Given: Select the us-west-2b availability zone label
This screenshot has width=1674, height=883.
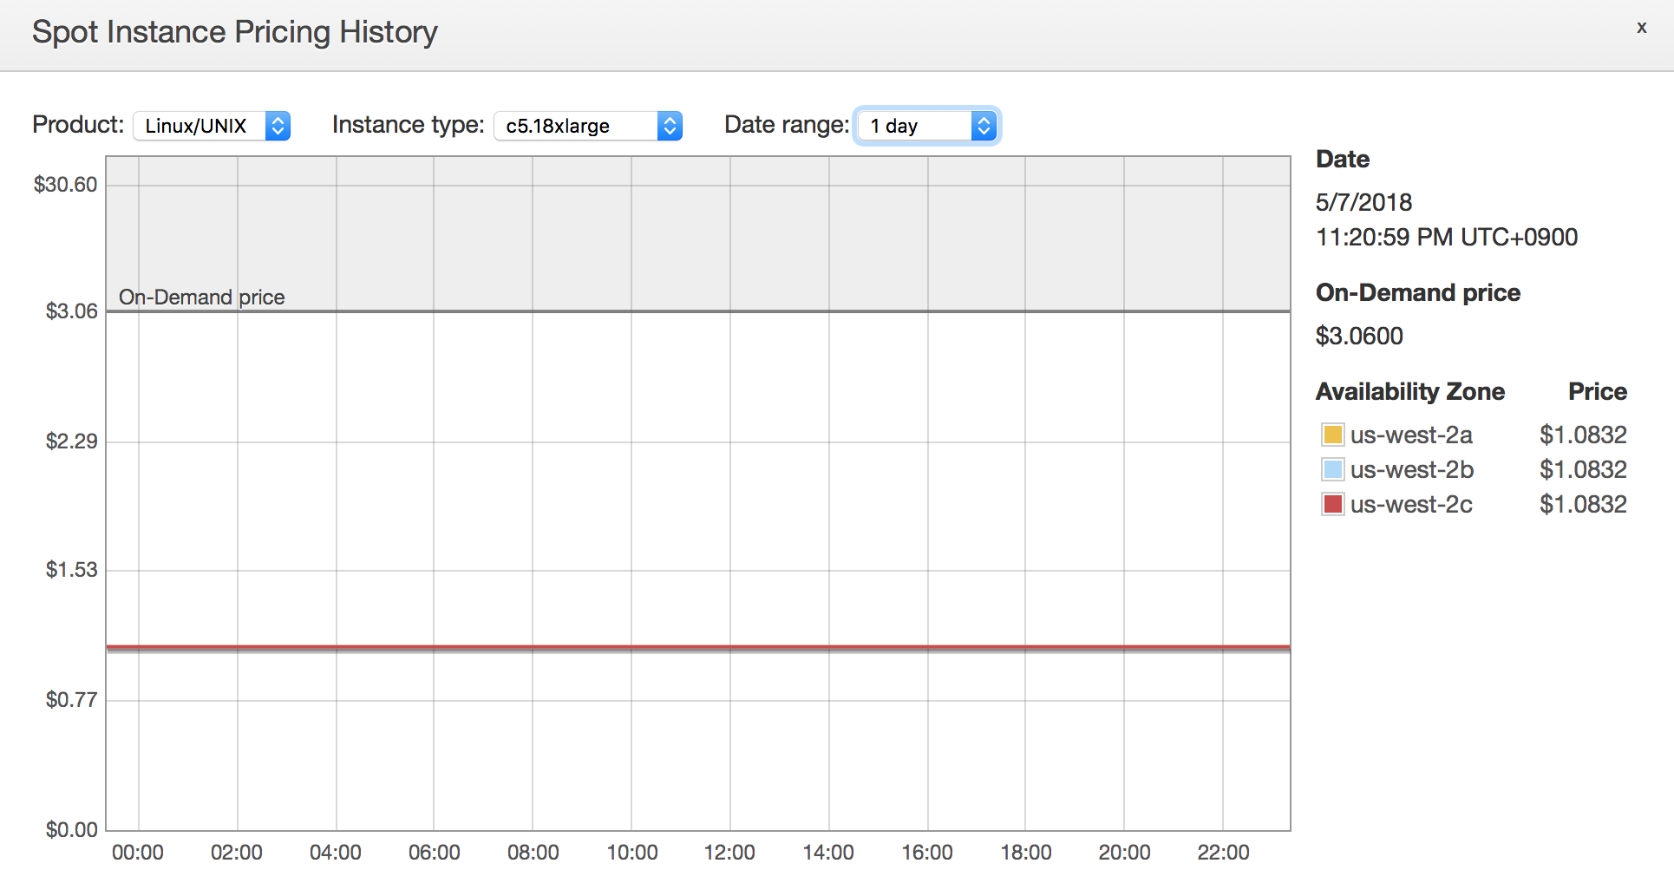Looking at the screenshot, I should [x=1412, y=469].
